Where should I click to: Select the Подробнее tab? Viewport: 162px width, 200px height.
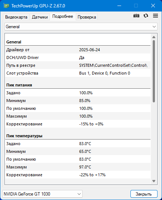(x=63, y=16)
